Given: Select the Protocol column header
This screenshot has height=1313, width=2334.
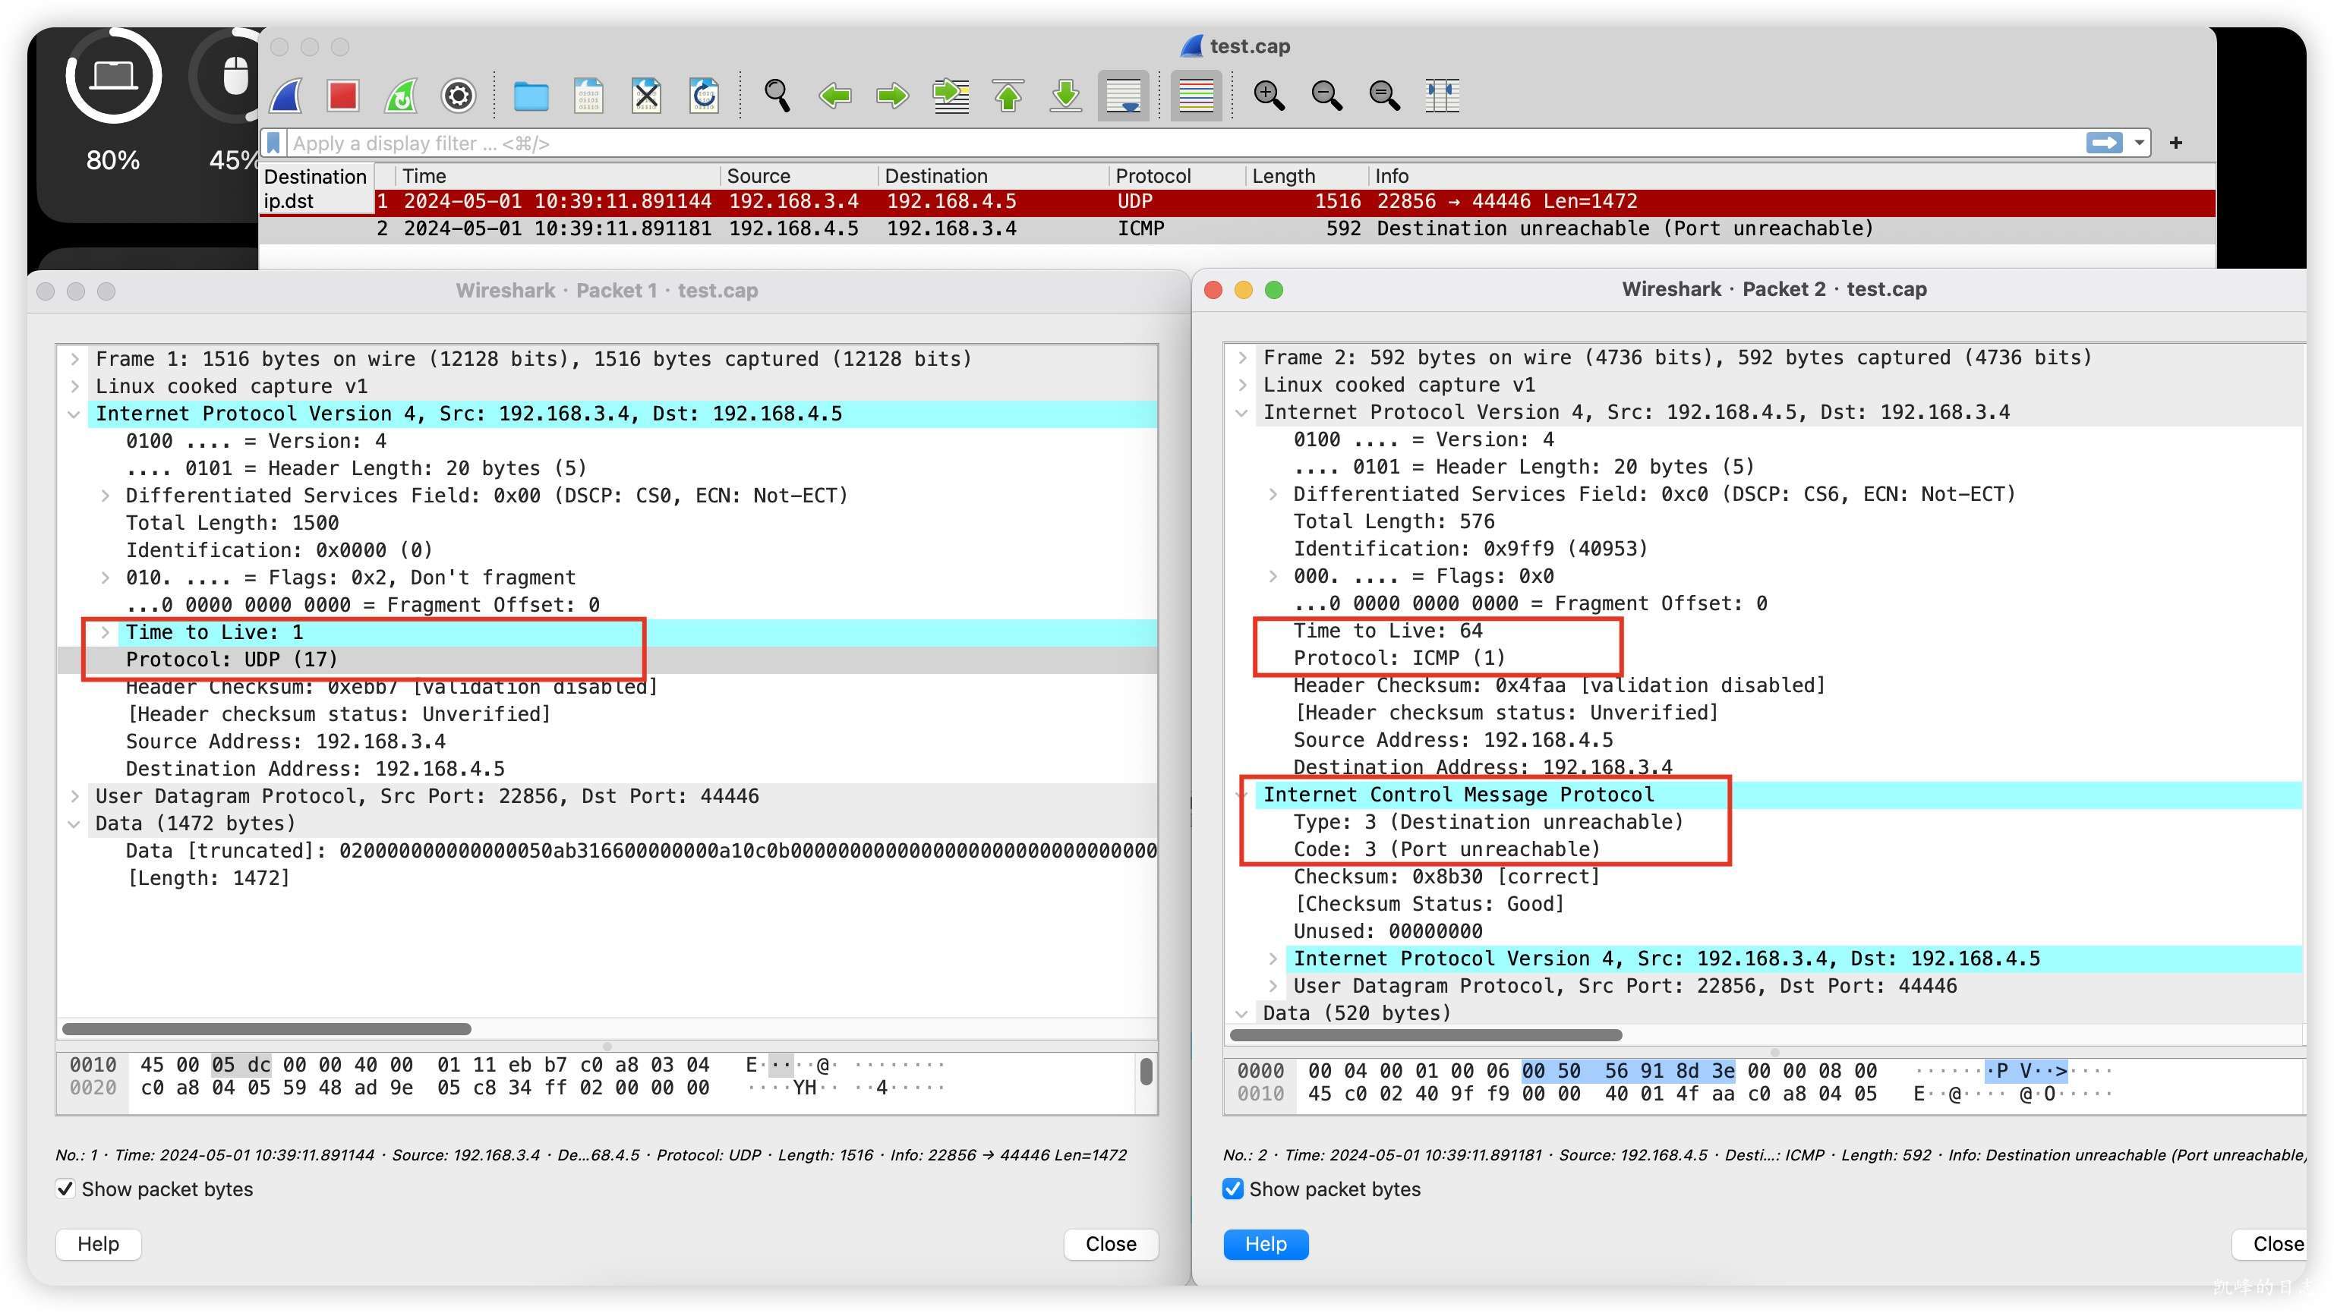Looking at the screenshot, I should pyautogui.click(x=1153, y=175).
